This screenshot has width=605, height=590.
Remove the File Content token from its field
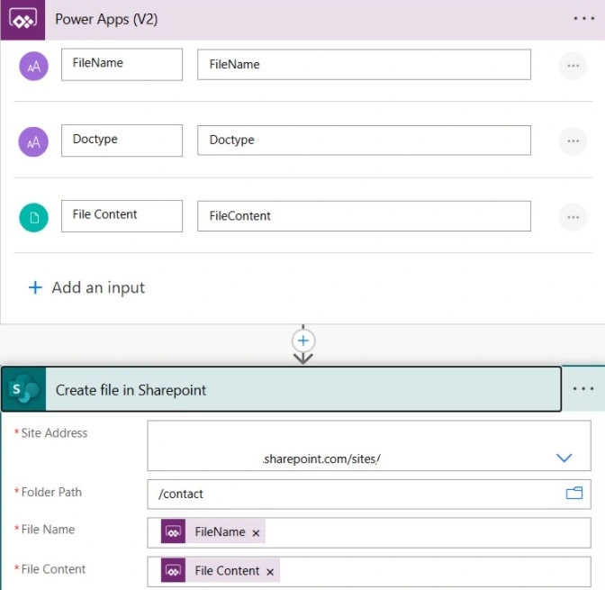tap(270, 572)
